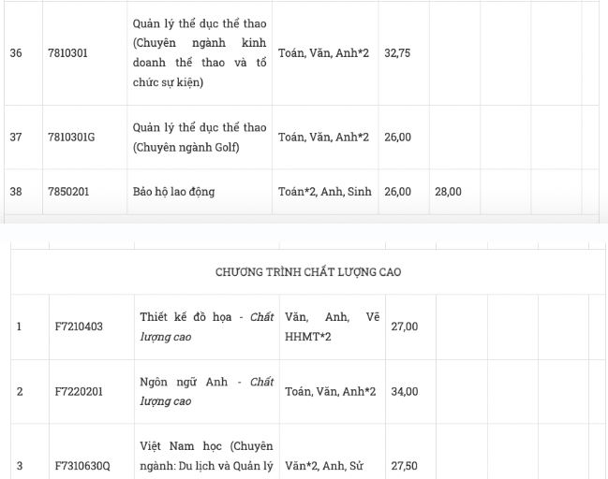Click the Văn, Anh, Vẽ HHMT*2 subjects cell
The width and height of the screenshot is (608, 479).
330,327
